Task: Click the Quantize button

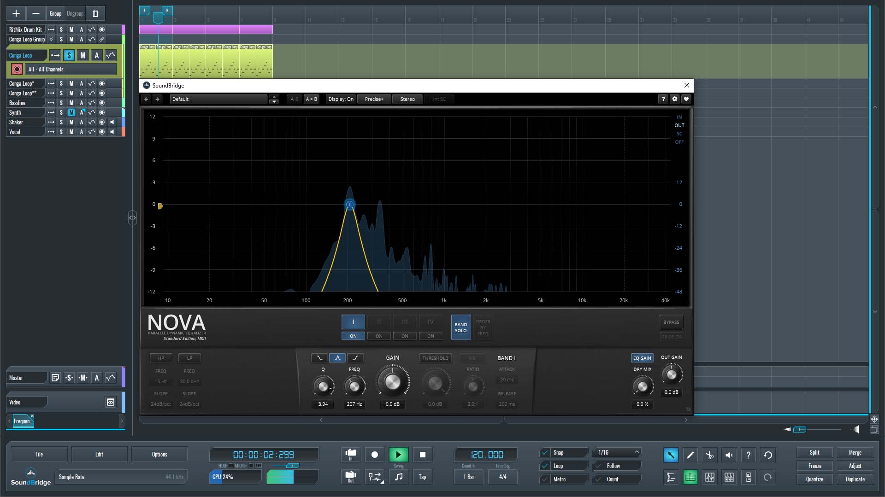Action: [x=814, y=479]
